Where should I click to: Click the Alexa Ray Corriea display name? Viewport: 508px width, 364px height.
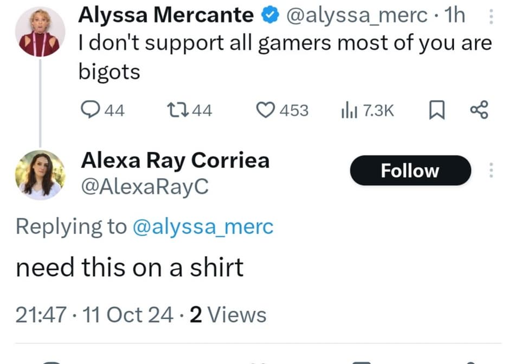[x=175, y=161]
